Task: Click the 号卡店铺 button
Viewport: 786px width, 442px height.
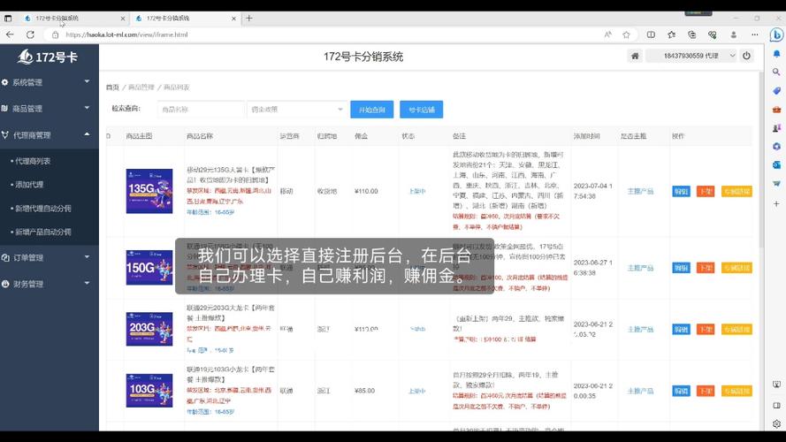Action: click(422, 110)
